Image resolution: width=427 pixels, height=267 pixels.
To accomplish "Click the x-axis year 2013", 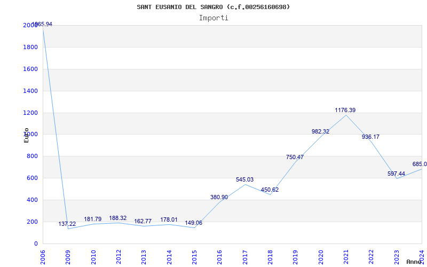I will [x=144, y=257].
